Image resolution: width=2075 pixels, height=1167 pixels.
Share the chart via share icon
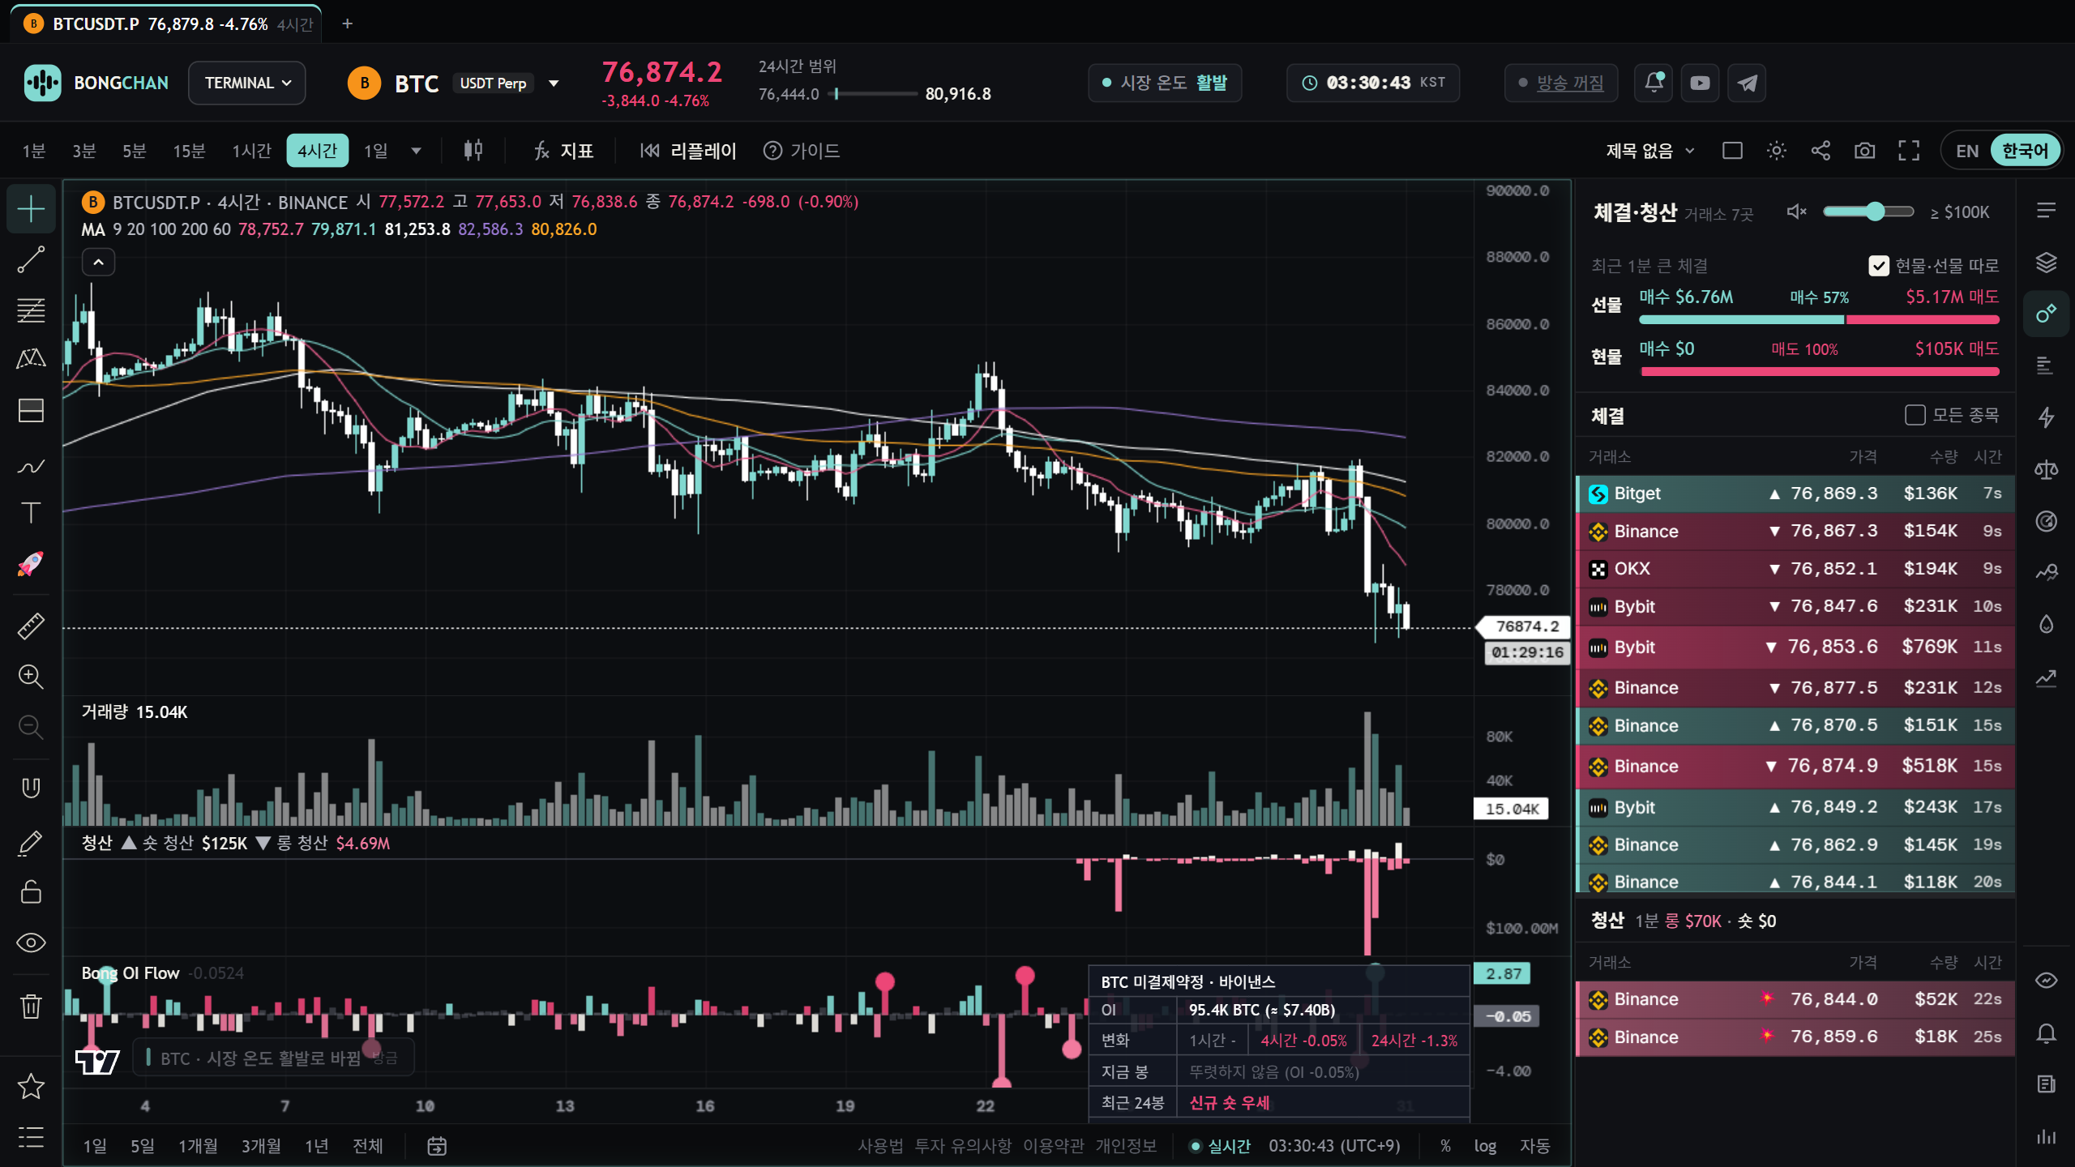point(1820,151)
